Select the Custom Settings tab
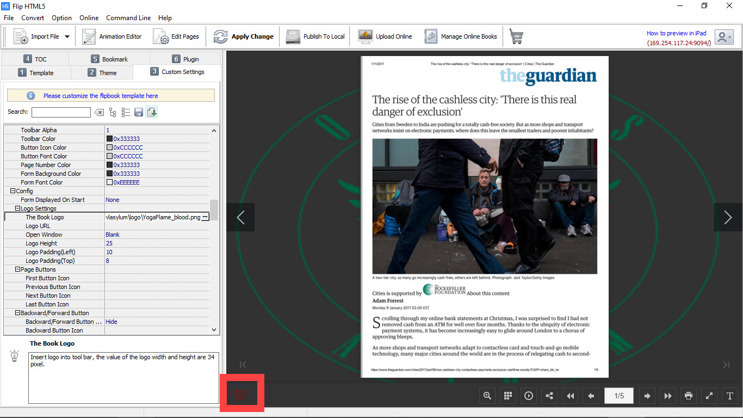743x418 pixels. pos(177,72)
